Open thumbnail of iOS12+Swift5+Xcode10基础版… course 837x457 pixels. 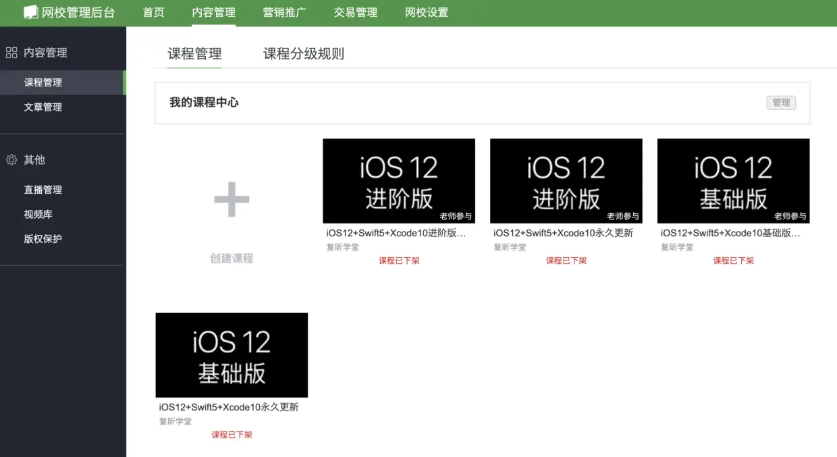(734, 181)
